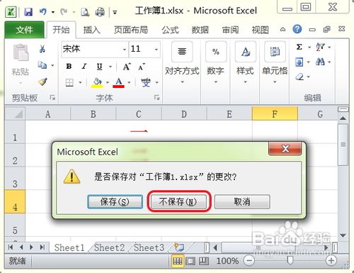The image size is (354, 273).
Task: Toggle Italic formatting
Action: [x=84, y=67]
